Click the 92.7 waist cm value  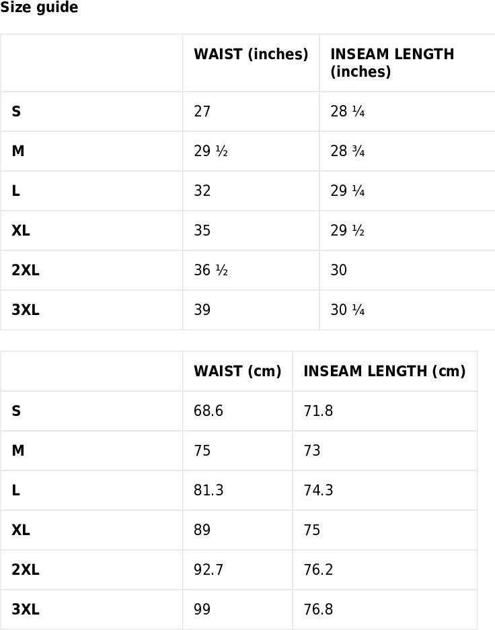pos(208,569)
